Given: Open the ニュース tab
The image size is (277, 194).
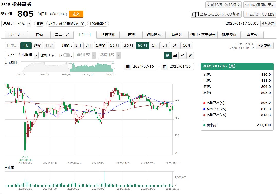Looking at the screenshot, I should [62, 35].
